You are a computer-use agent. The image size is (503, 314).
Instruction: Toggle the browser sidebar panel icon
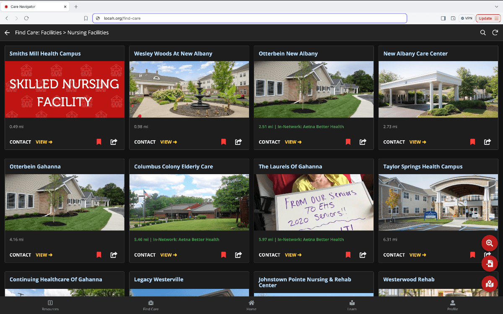tap(443, 18)
